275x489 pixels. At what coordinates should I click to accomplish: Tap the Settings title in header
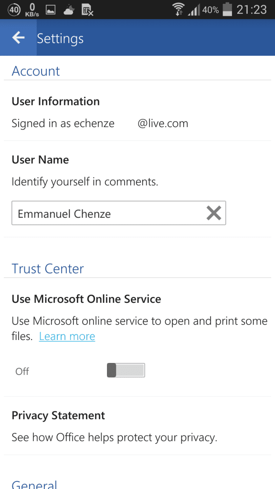pos(60,38)
